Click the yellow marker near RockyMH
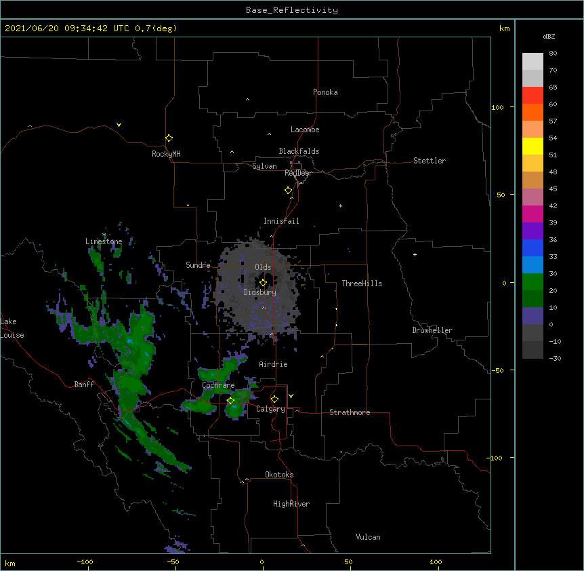This screenshot has width=584, height=571. pos(169,138)
